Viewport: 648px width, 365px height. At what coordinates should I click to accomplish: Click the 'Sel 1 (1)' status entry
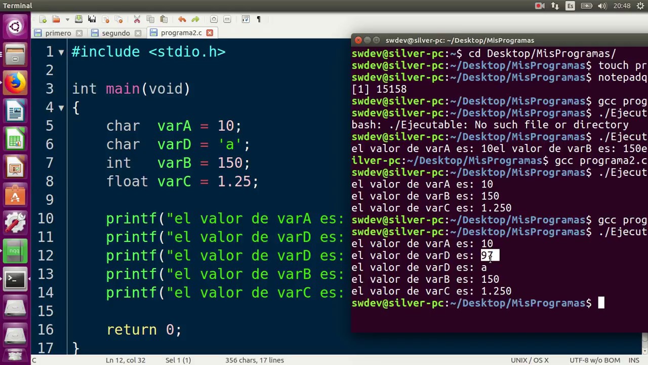[178, 360]
